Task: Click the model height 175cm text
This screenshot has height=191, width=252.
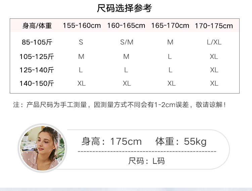Action: point(112,141)
